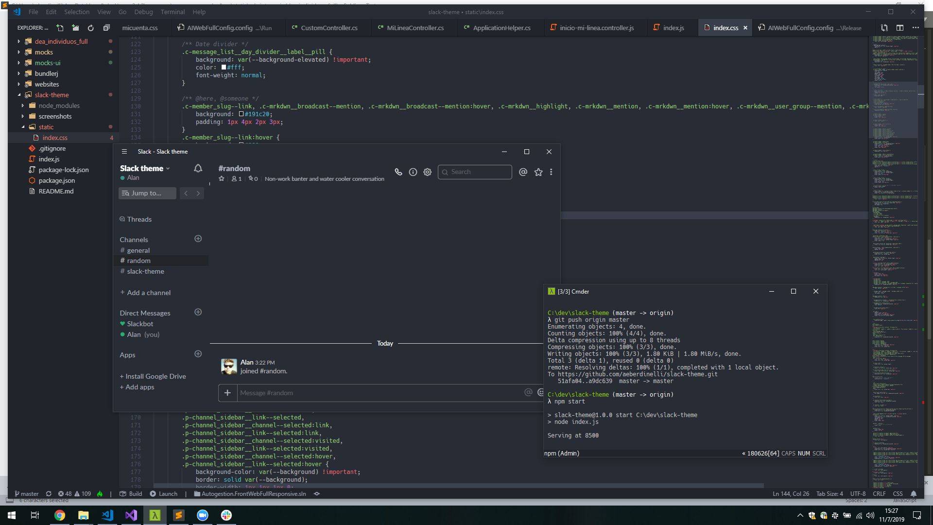The image size is (933, 525).
Task: Switch to index.js editor tab
Action: [673, 28]
